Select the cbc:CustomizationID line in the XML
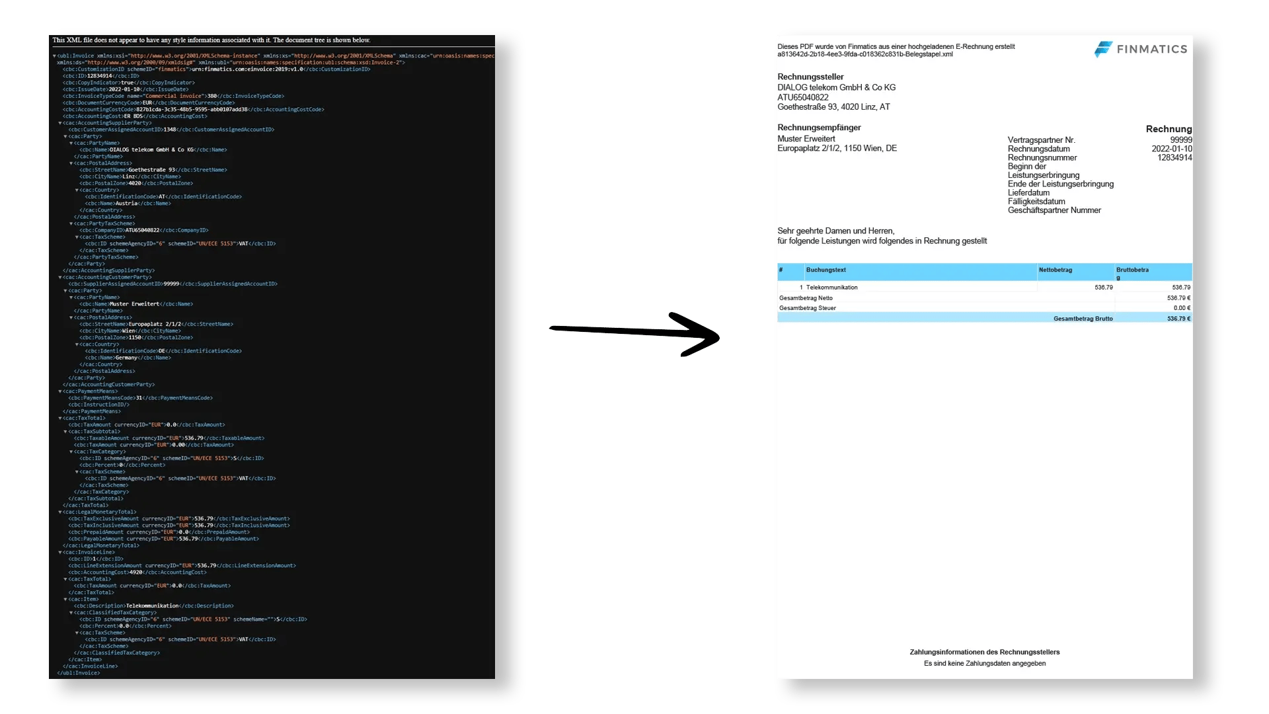 216,69
